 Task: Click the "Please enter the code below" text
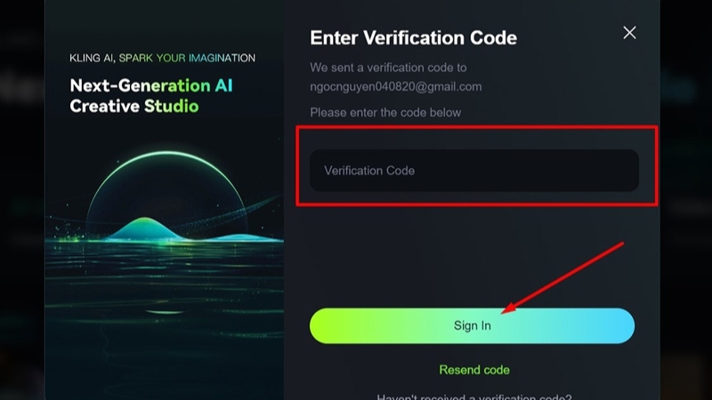pyautogui.click(x=385, y=112)
